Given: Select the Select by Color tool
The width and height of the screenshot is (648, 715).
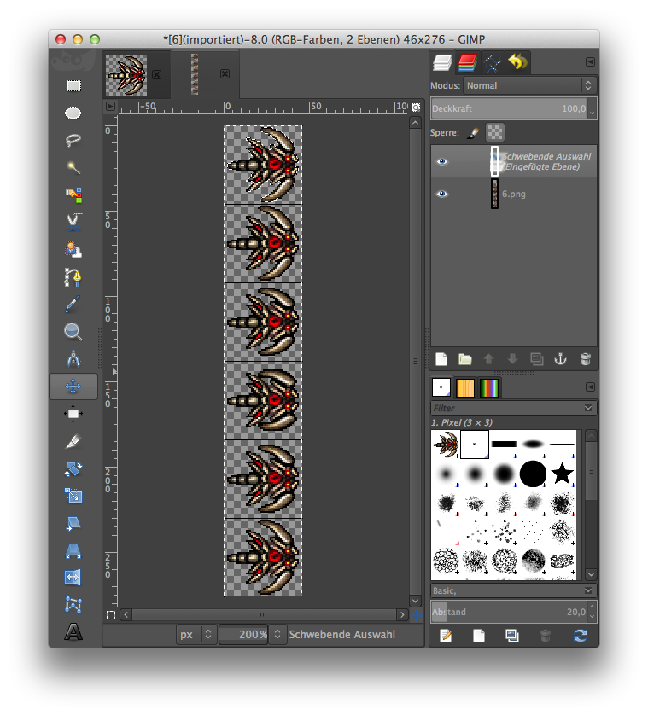Looking at the screenshot, I should click(73, 195).
